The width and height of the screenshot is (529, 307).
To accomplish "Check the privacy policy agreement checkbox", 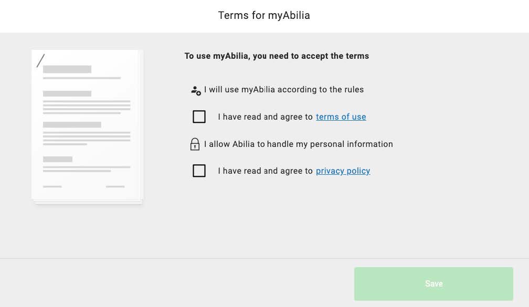I will [x=199, y=171].
